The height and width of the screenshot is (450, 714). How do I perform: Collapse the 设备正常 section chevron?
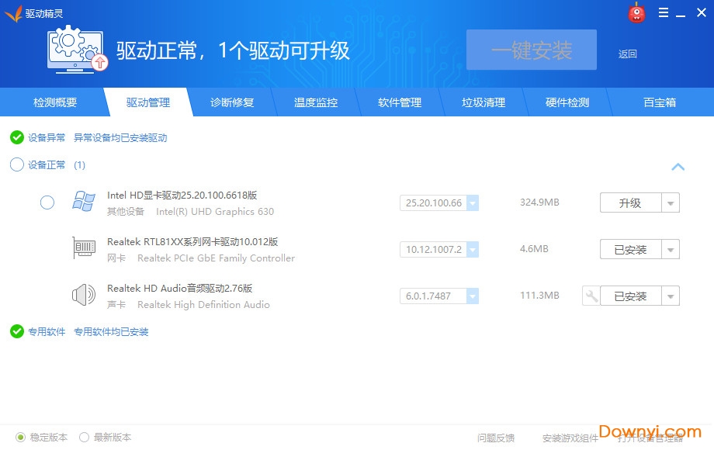(678, 166)
